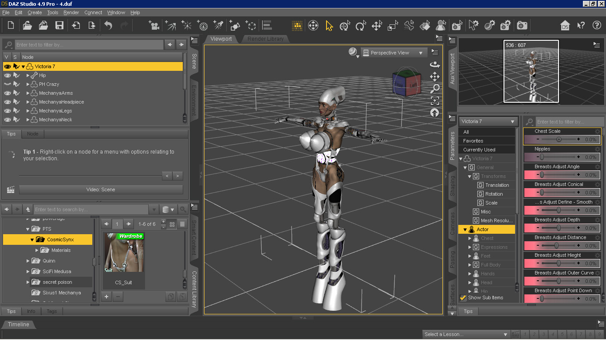Click the Undo arrow icon
The height and width of the screenshot is (340, 606).
[x=108, y=25]
